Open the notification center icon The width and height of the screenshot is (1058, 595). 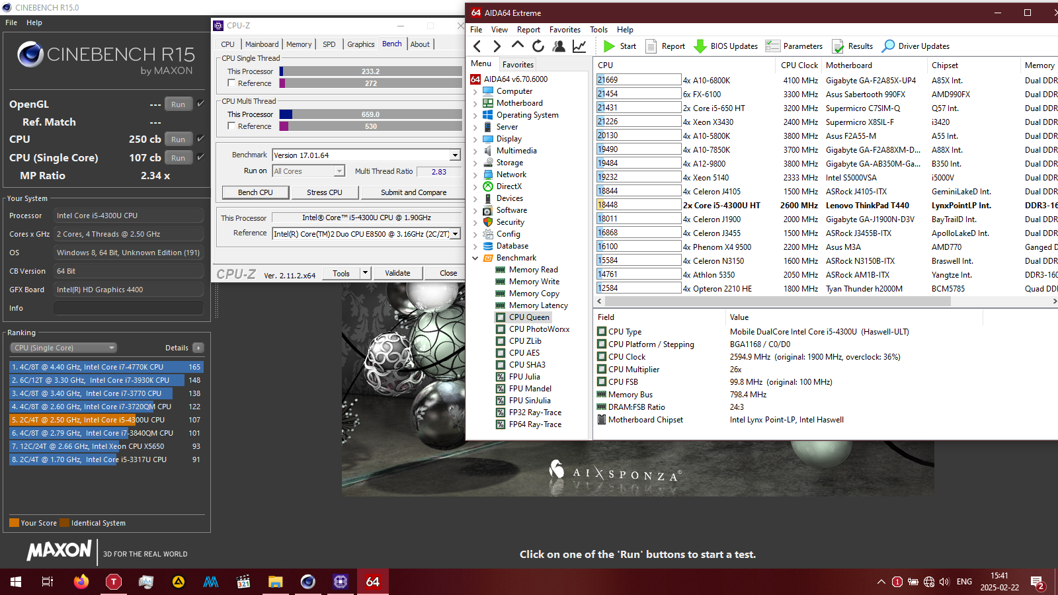click(x=1038, y=582)
